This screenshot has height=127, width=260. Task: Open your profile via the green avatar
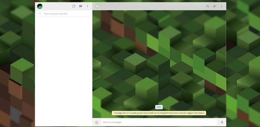[x=40, y=6]
